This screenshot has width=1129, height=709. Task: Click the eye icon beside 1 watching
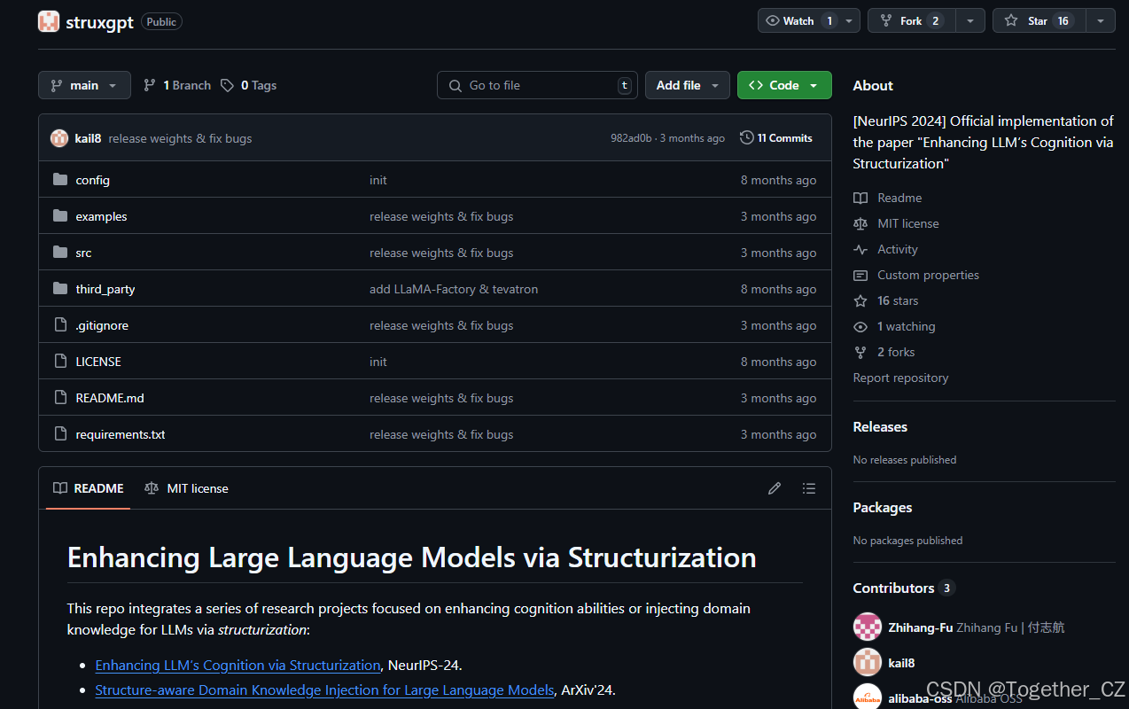pos(860,326)
